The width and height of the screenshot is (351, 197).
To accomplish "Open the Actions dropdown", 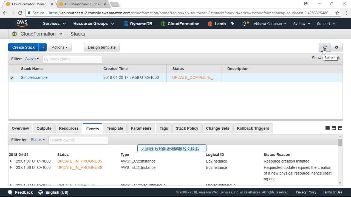I will [x=60, y=47].
